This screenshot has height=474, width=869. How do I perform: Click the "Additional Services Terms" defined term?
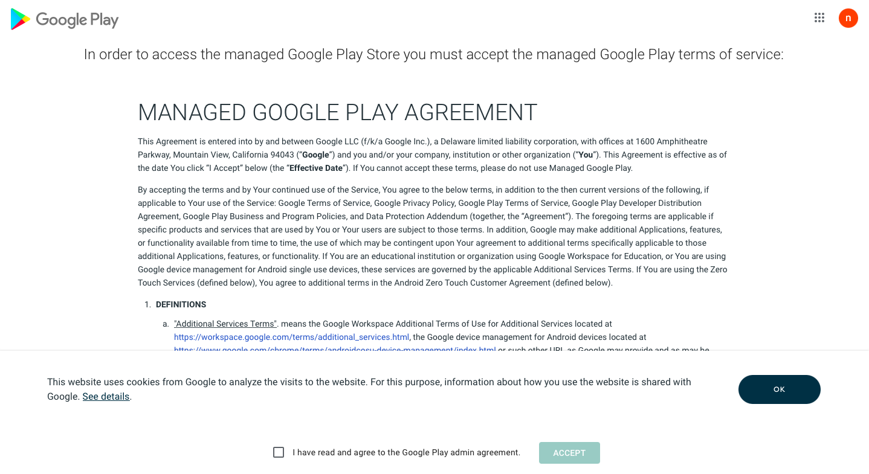coord(225,324)
